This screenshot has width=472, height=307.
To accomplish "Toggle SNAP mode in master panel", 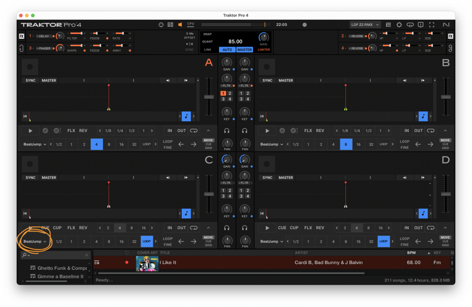I will tap(207, 34).
